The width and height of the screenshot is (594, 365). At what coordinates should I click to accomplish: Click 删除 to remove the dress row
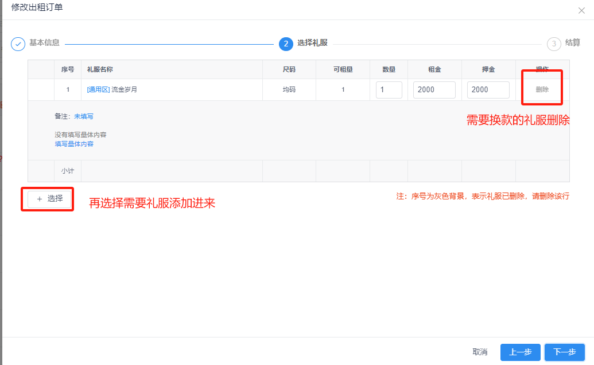541,89
